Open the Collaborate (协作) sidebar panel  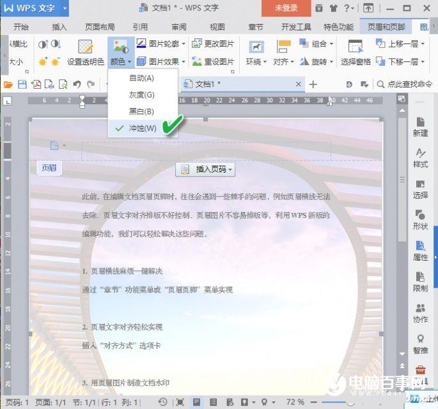(x=420, y=313)
